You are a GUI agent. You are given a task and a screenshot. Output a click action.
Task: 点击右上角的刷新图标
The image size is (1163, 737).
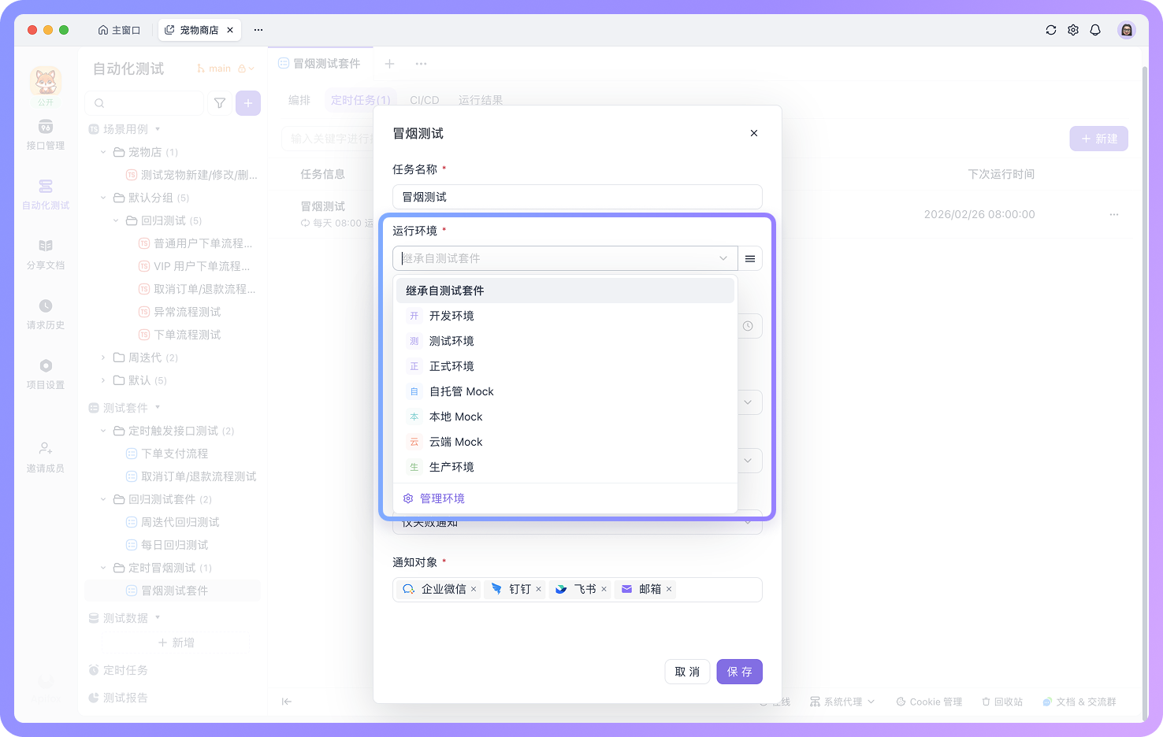[x=1050, y=29]
